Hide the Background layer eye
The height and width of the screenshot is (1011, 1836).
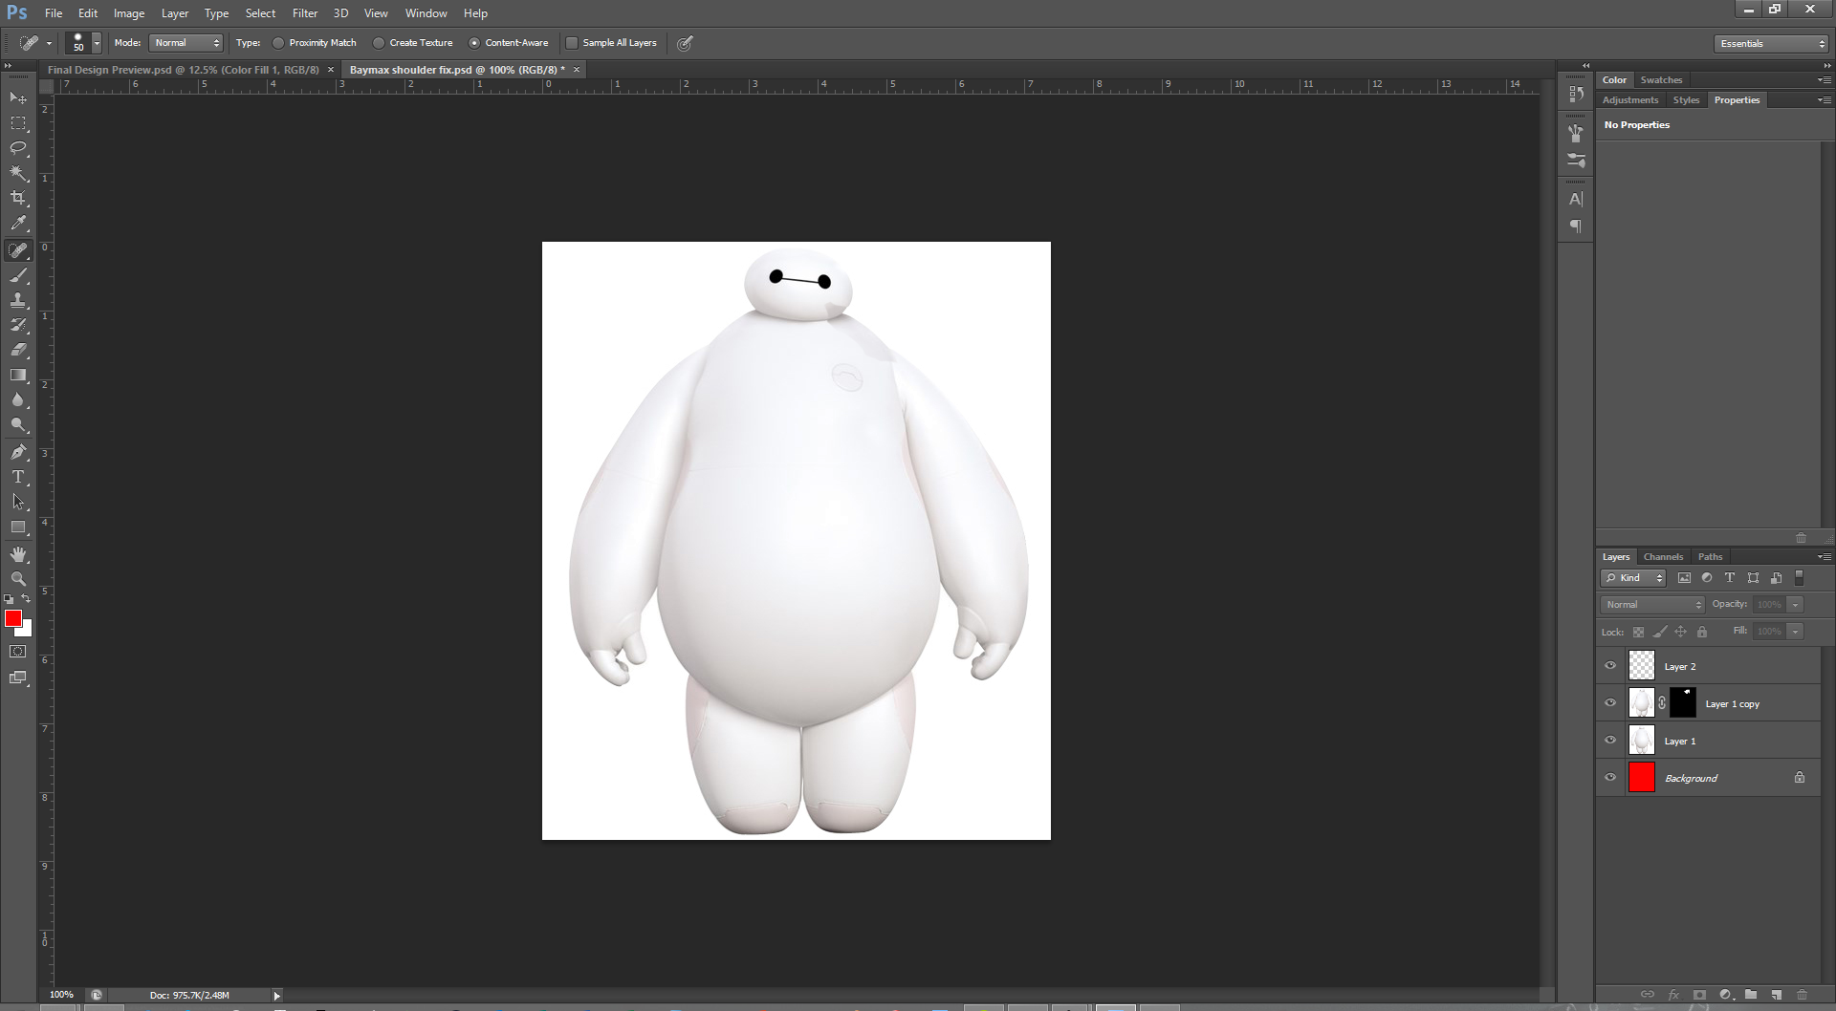point(1610,778)
